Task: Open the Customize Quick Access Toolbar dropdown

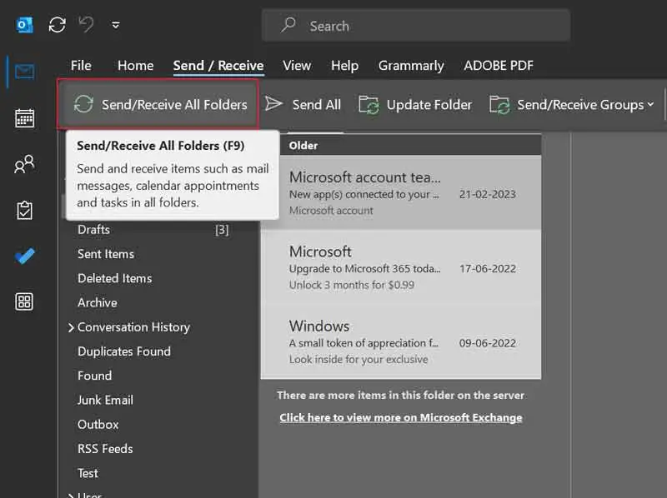Action: pos(115,26)
